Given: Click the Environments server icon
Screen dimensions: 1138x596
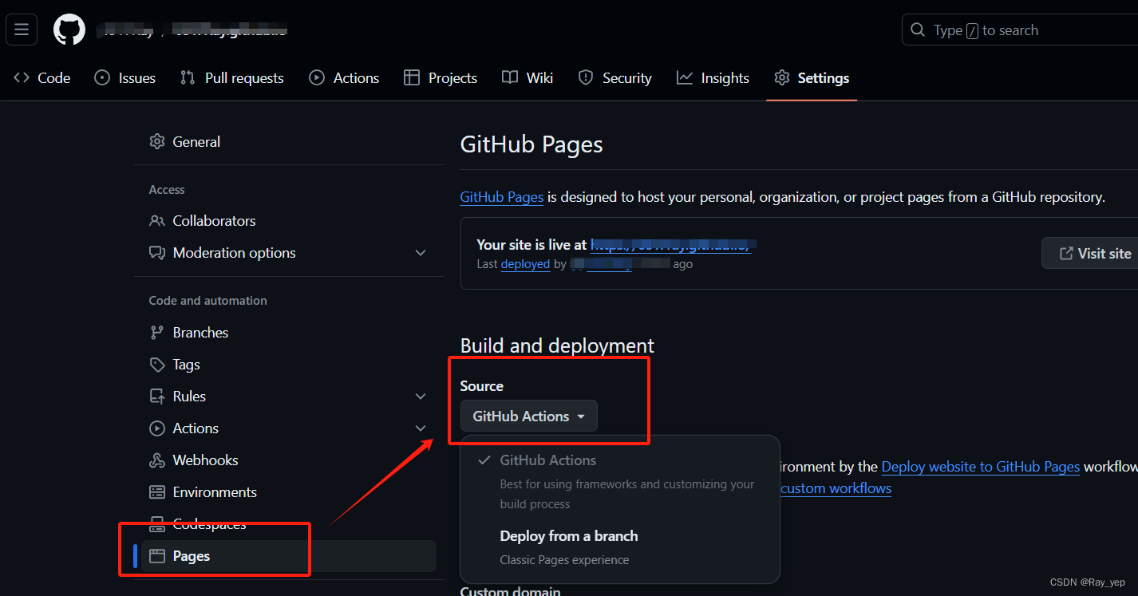Looking at the screenshot, I should point(157,491).
